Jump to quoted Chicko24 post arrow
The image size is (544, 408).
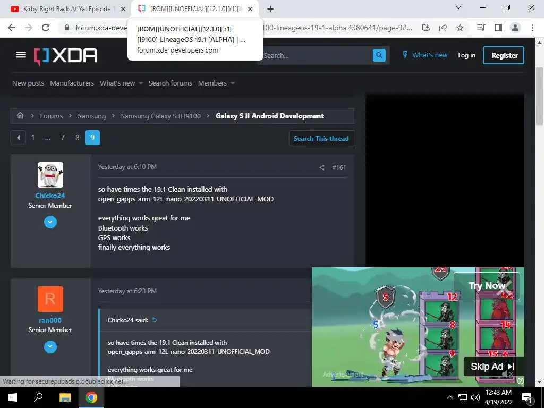155,320
